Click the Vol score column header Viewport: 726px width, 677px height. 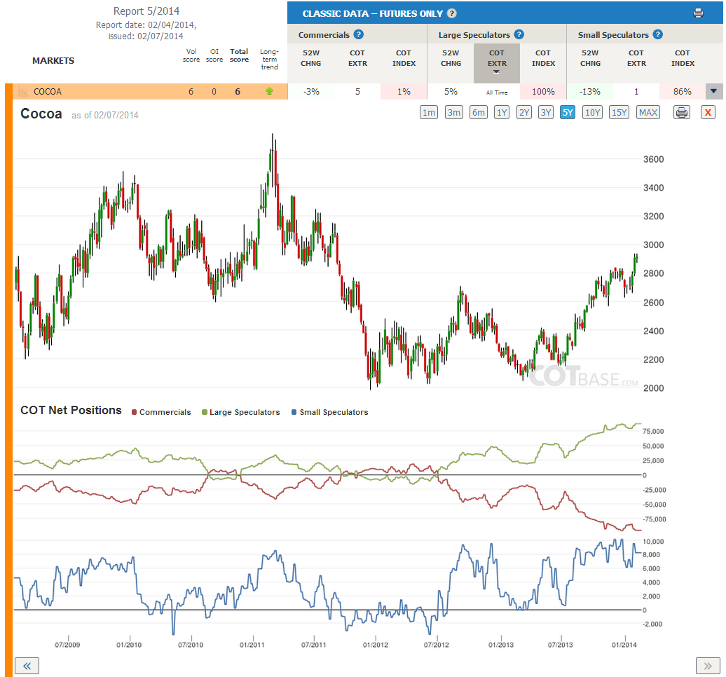(x=191, y=55)
